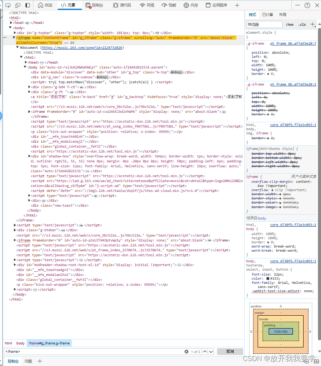The height and width of the screenshot is (366, 321).
Task: Expand the g-btmbar div node
Action: click(15, 230)
